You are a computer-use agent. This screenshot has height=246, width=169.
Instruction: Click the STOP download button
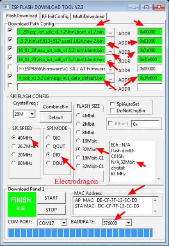[x=51, y=209]
